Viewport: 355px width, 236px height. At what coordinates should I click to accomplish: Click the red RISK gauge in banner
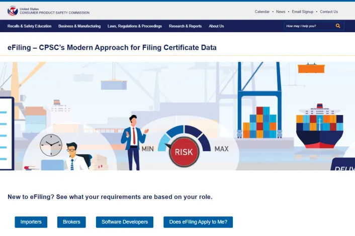(184, 152)
